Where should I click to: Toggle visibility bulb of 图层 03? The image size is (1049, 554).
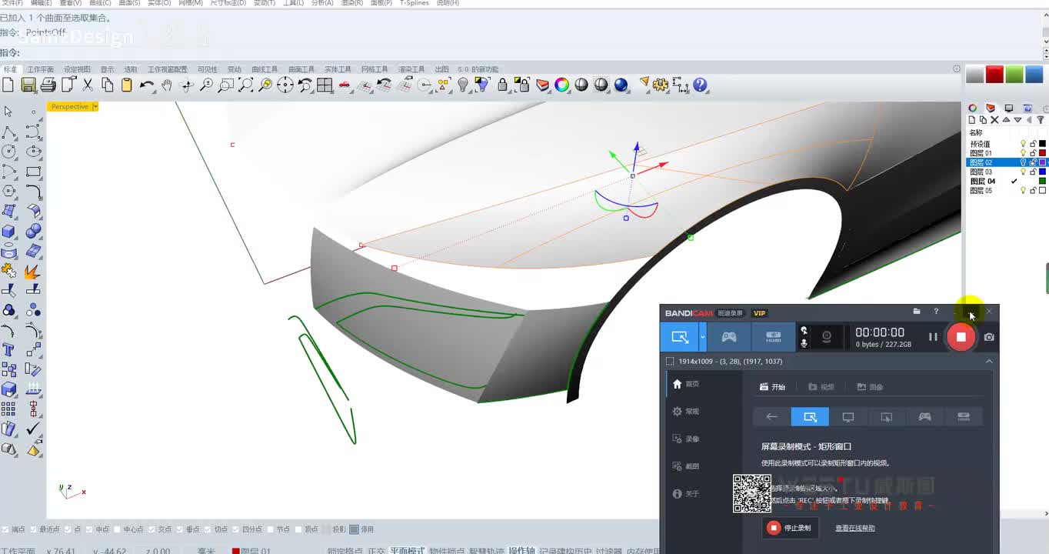1023,172
